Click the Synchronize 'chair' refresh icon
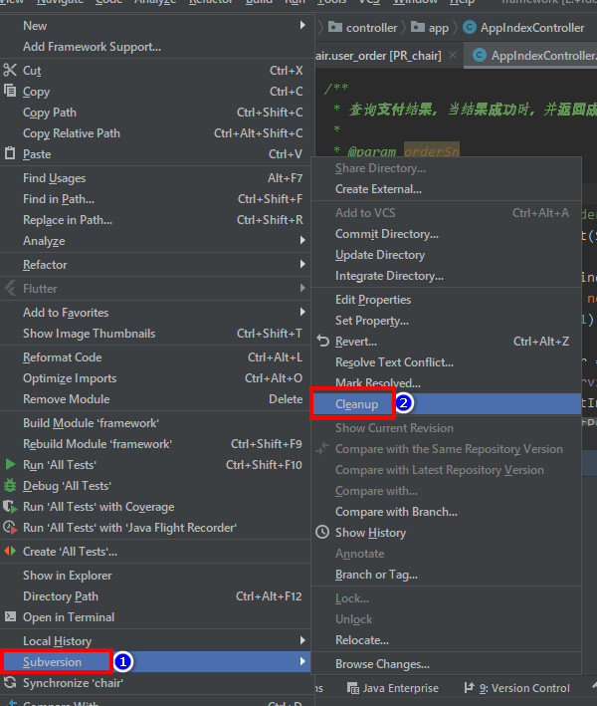Image resolution: width=597 pixels, height=706 pixels. click(10, 682)
